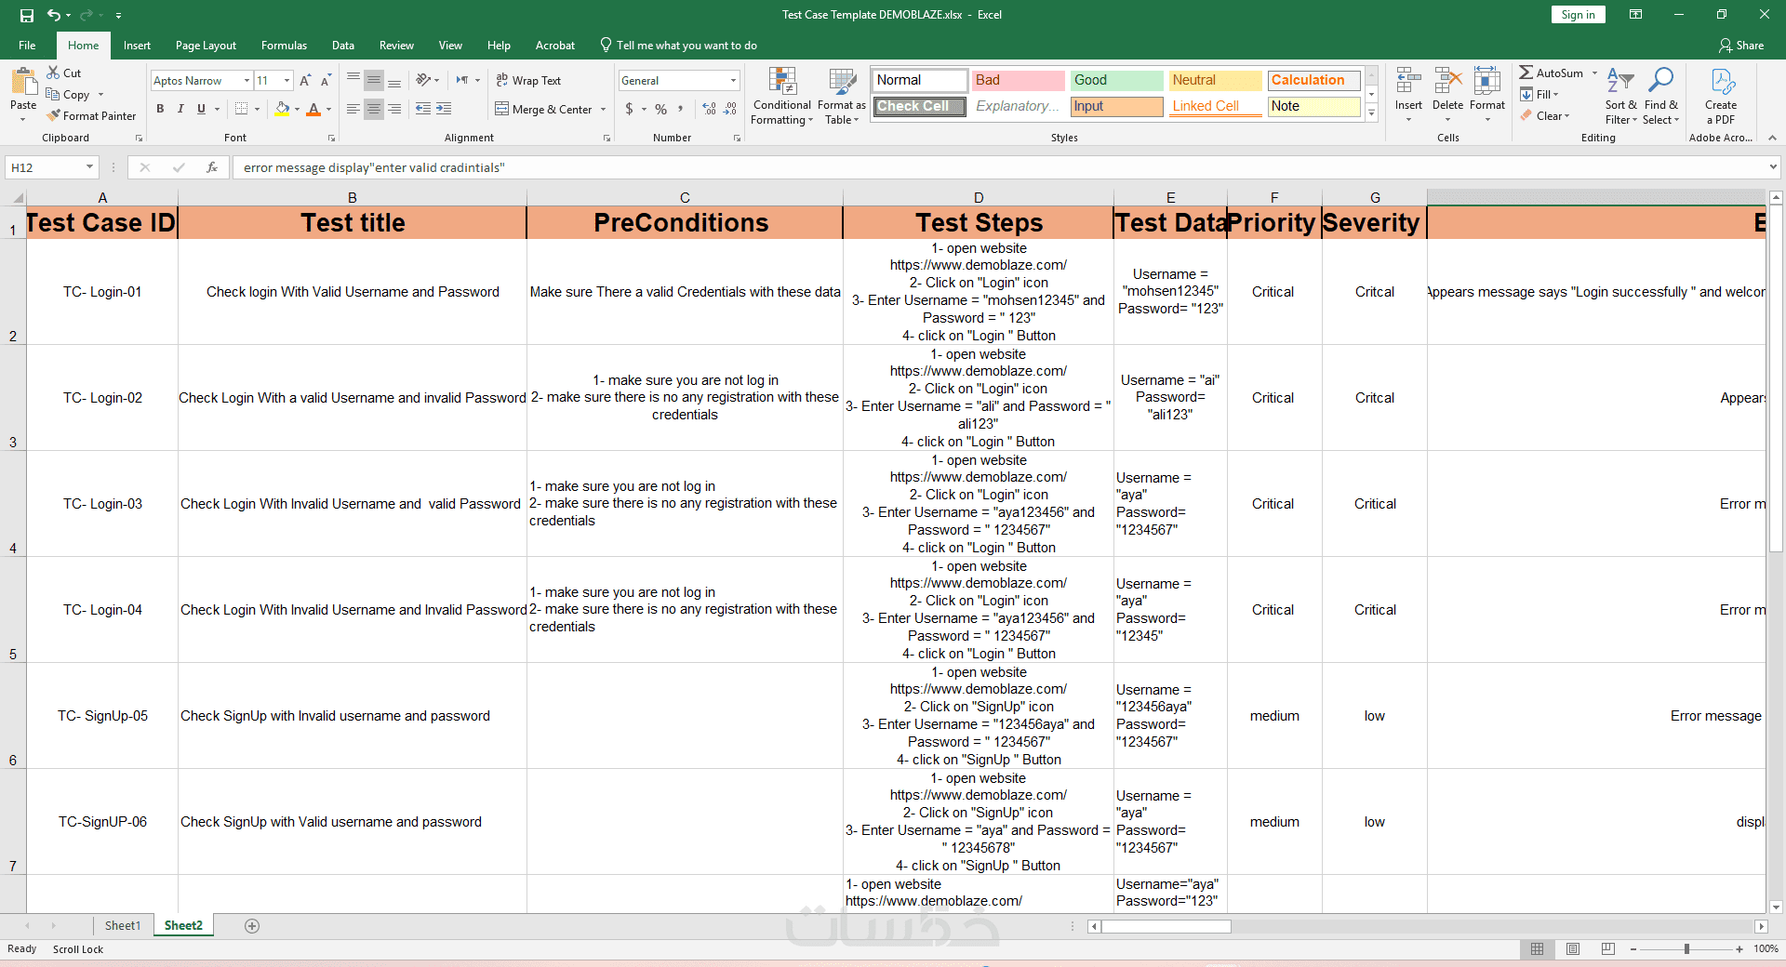Increase font size with the large A icon
Viewport: 1786px width, 967px height.
(x=305, y=81)
